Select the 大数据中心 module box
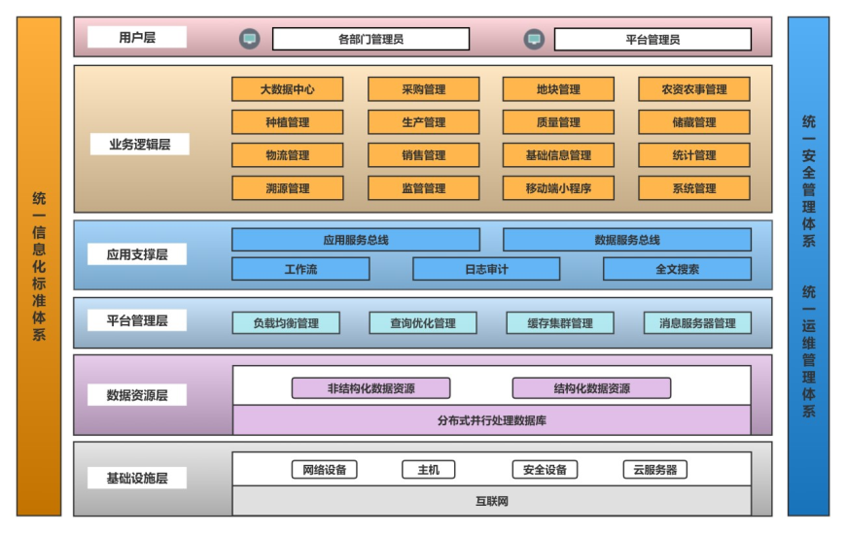 (287, 89)
